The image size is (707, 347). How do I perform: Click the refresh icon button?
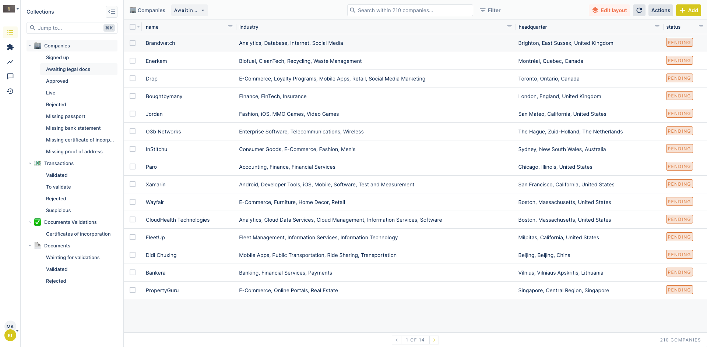point(639,10)
